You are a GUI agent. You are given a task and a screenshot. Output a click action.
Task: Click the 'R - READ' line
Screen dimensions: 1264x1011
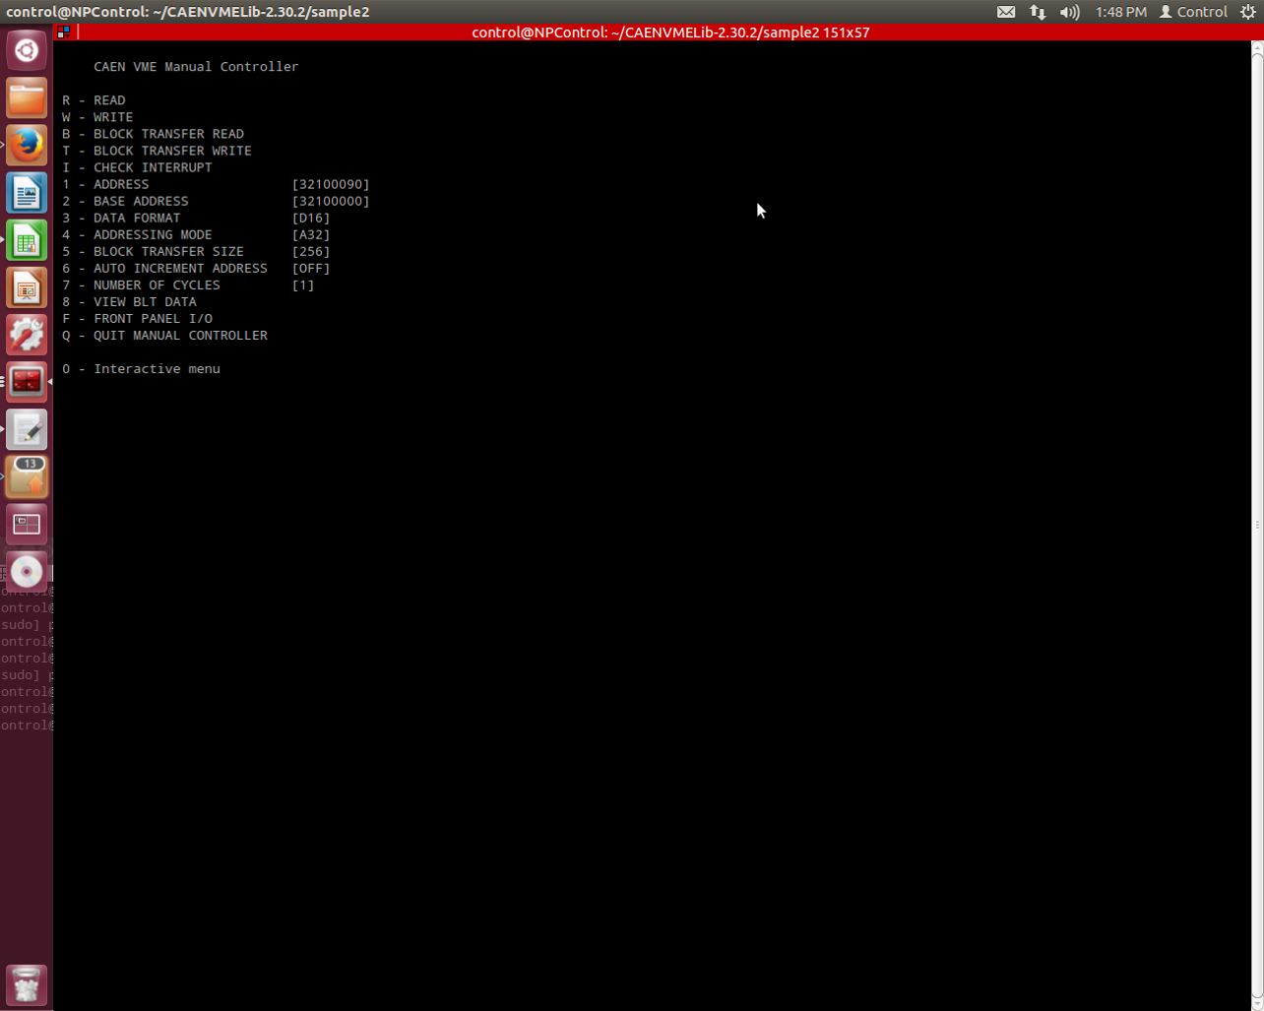[94, 100]
